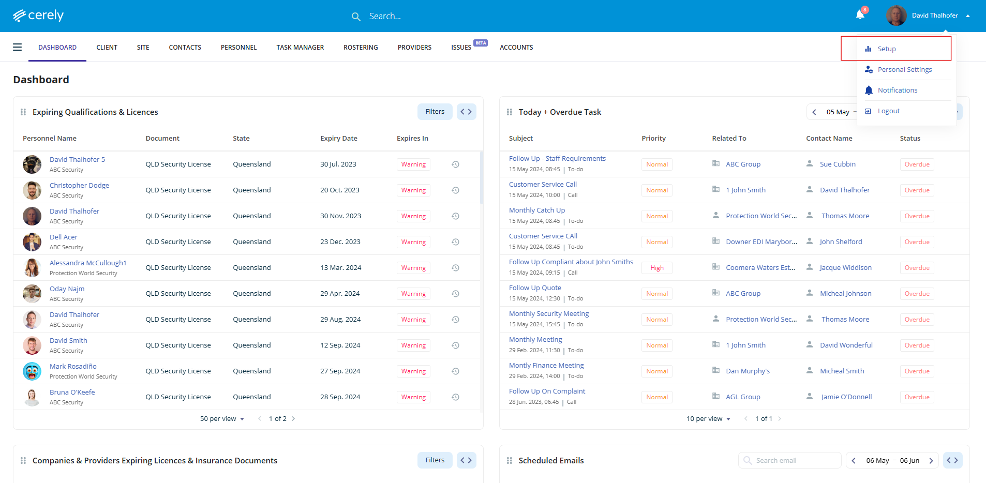Open the notifications bell icon
The width and height of the screenshot is (986, 483).
(x=860, y=15)
